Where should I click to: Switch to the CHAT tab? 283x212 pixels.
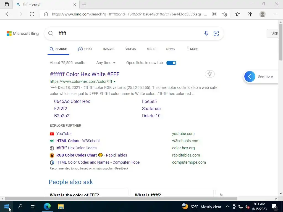pyautogui.click(x=85, y=49)
